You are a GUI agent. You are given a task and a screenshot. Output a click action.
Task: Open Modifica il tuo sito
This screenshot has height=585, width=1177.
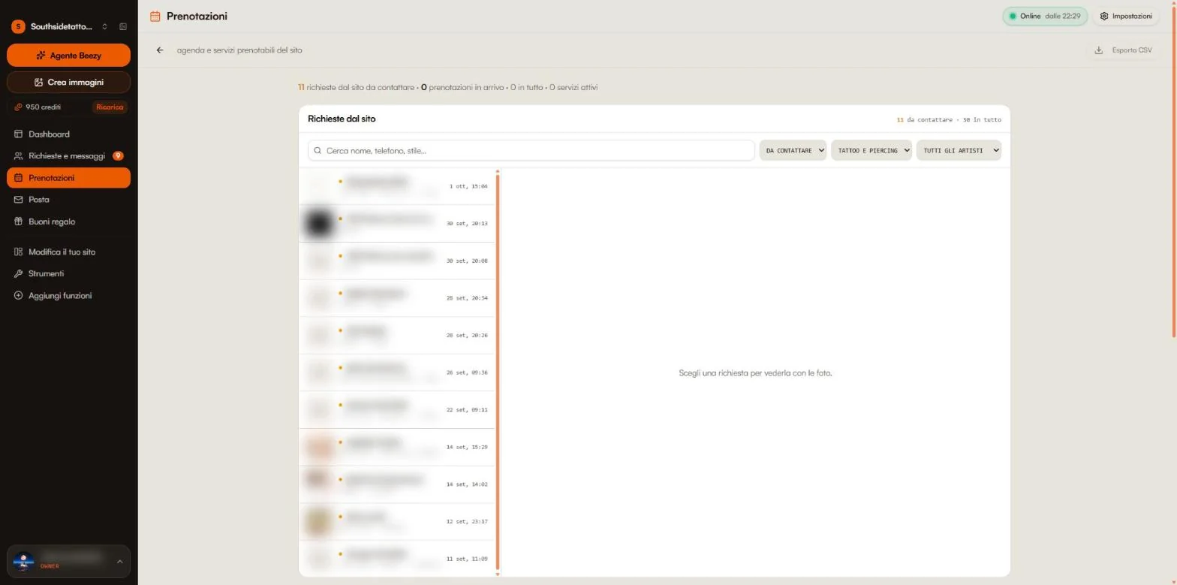68,252
